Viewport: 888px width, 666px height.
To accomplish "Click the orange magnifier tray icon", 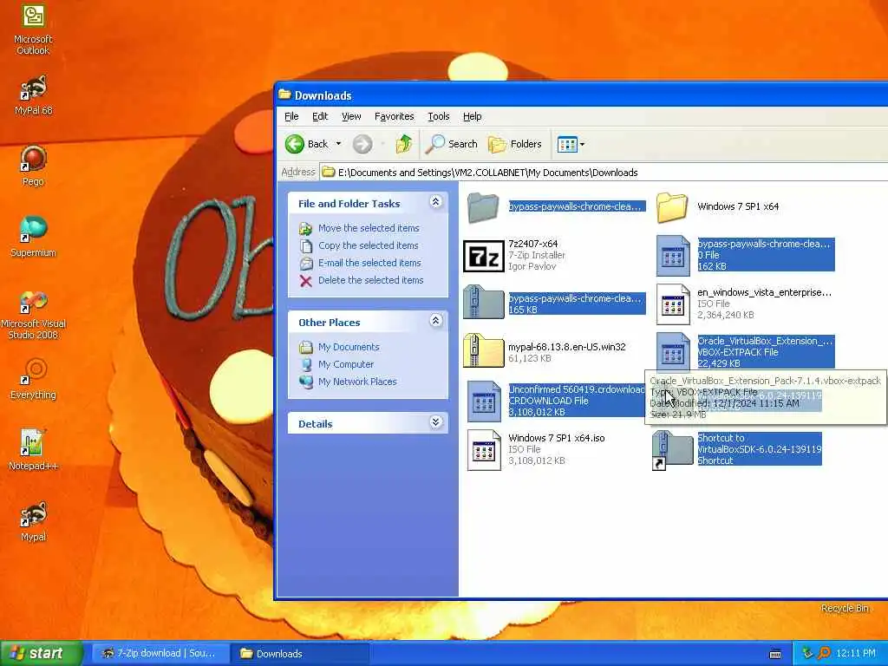I will tap(824, 654).
